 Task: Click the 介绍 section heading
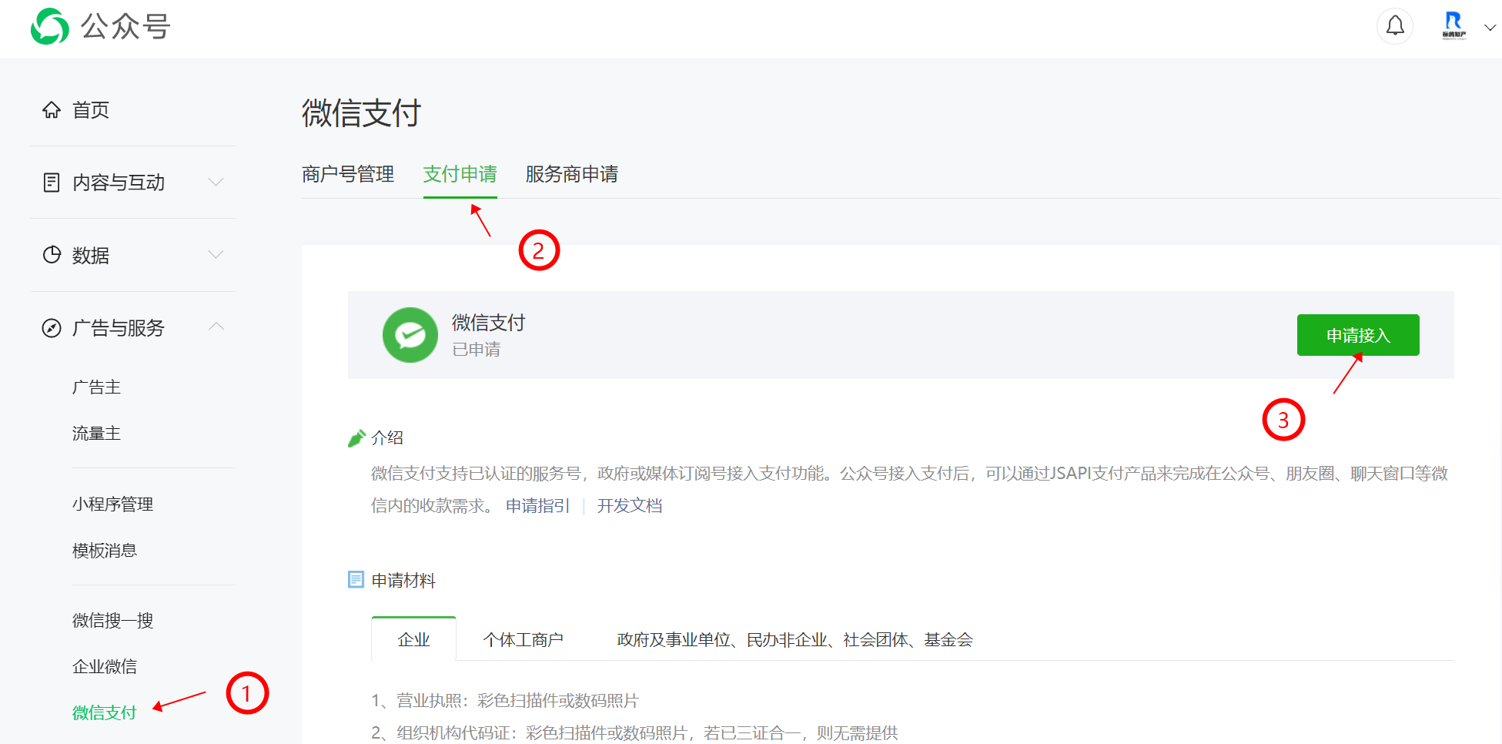(387, 438)
